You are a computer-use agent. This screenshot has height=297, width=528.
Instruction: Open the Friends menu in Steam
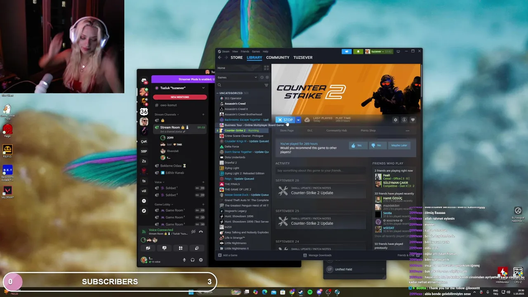pos(245,52)
